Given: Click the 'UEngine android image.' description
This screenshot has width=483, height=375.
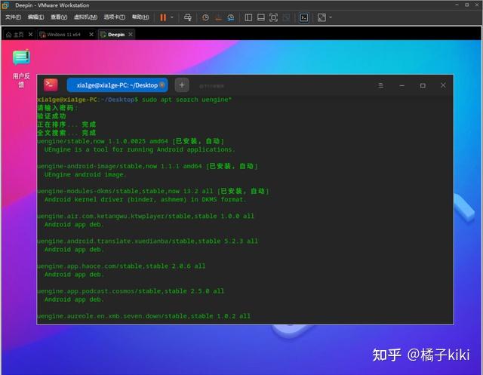Looking at the screenshot, I should coord(85,174).
